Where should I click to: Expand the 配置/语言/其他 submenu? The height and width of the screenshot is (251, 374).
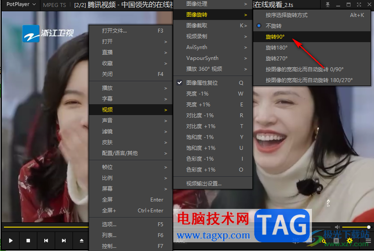[x=131, y=153]
